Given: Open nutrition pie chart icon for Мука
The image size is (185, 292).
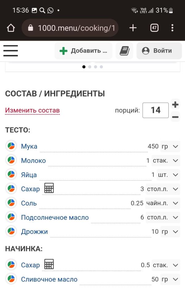Looking at the screenshot, I should pyautogui.click(x=11, y=146).
